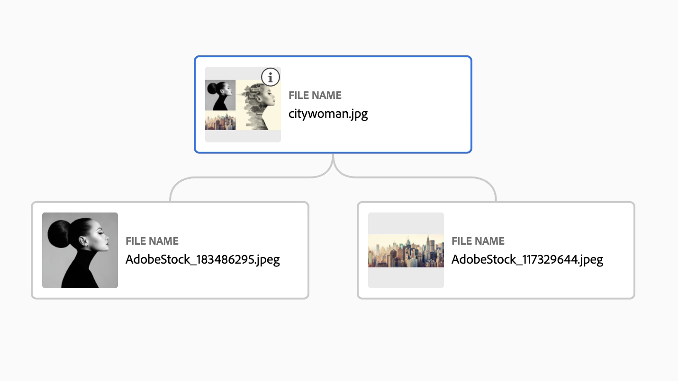This screenshot has width=678, height=381.
Task: Open the black-and-white woman profile thumbnail
Action: (x=80, y=250)
